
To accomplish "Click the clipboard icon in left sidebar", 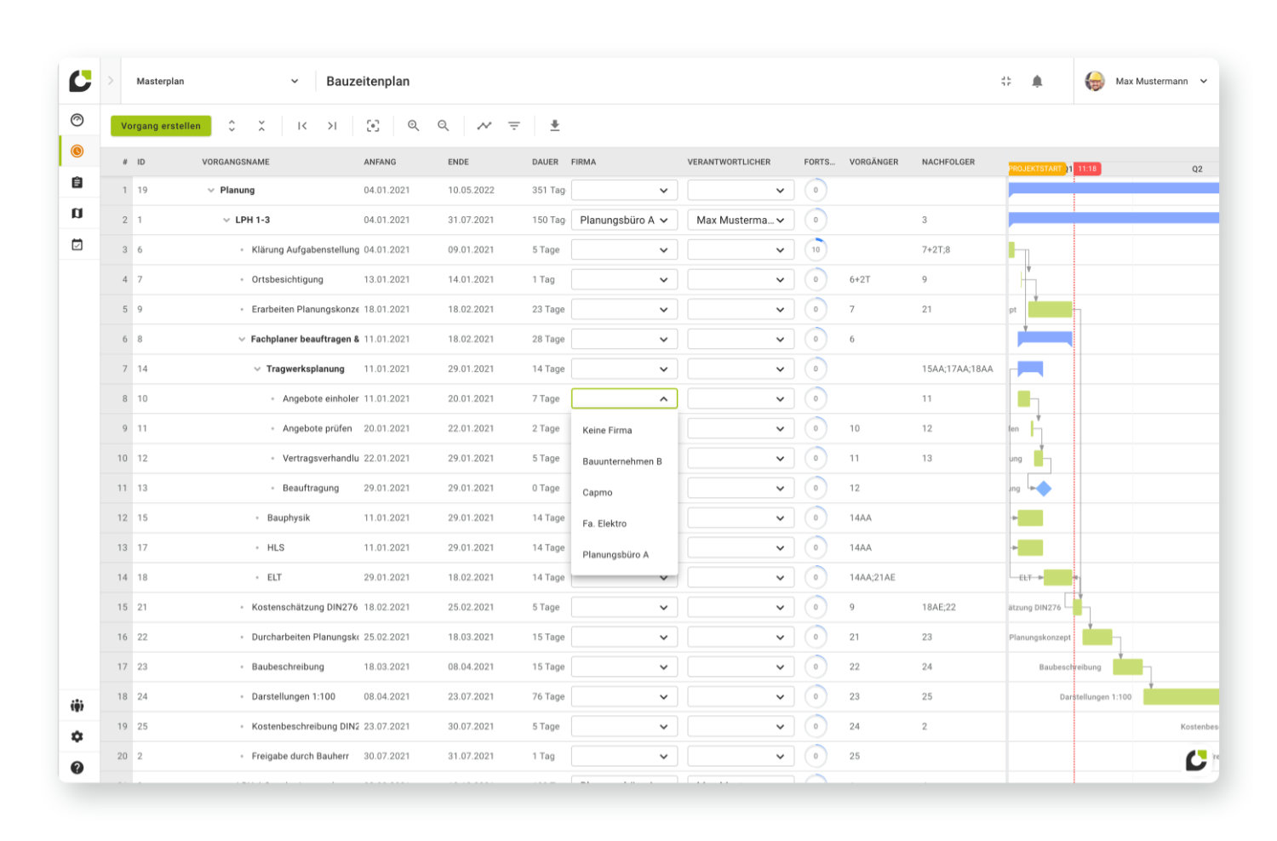I will tap(77, 182).
